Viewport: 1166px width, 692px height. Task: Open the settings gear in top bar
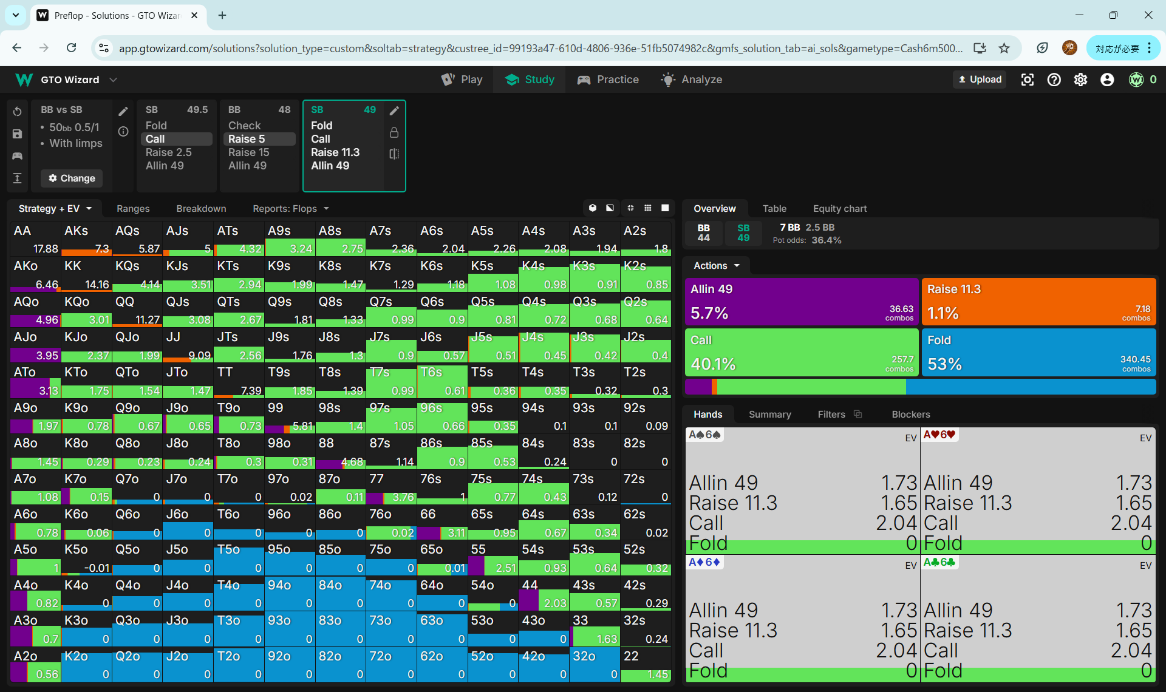point(1080,80)
